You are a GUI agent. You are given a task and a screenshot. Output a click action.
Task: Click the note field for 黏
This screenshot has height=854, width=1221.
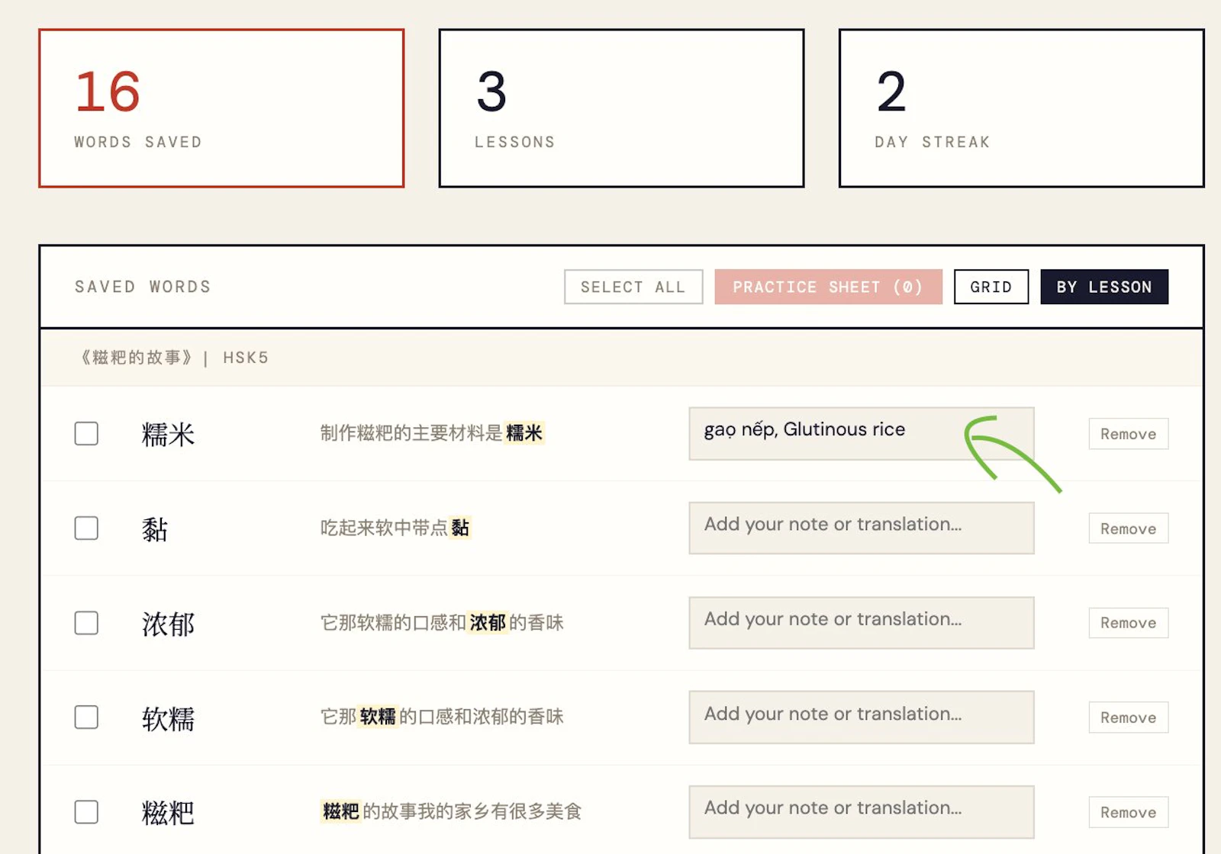coord(861,528)
